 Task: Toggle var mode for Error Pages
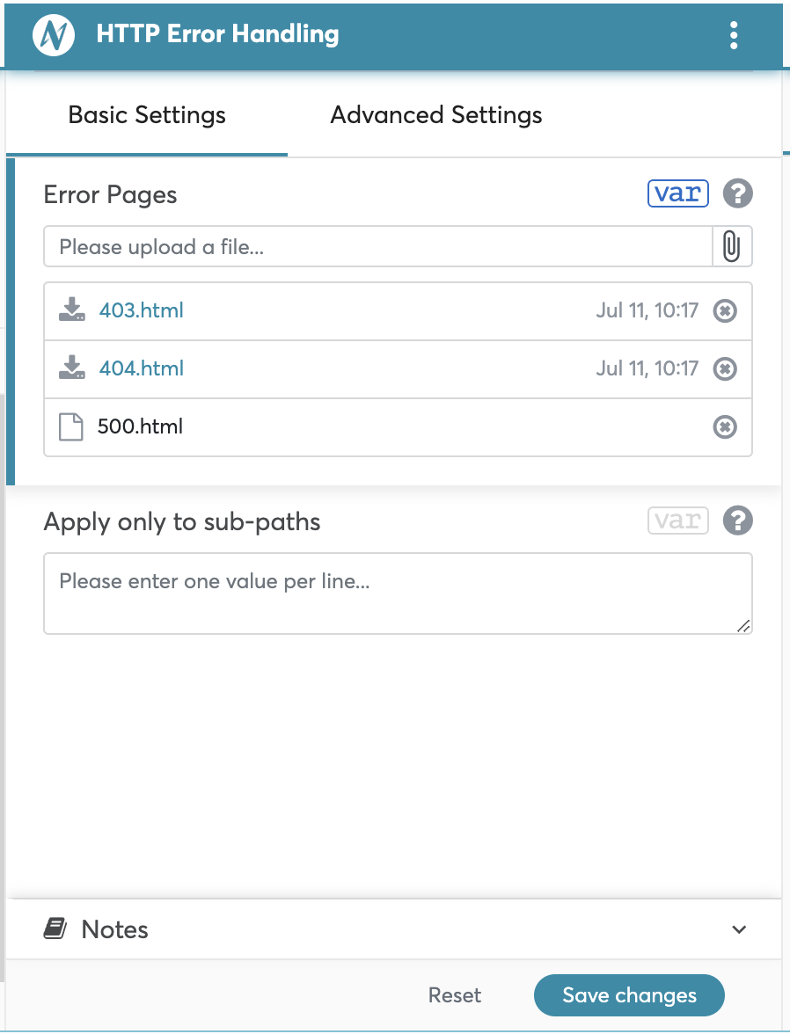tap(677, 193)
